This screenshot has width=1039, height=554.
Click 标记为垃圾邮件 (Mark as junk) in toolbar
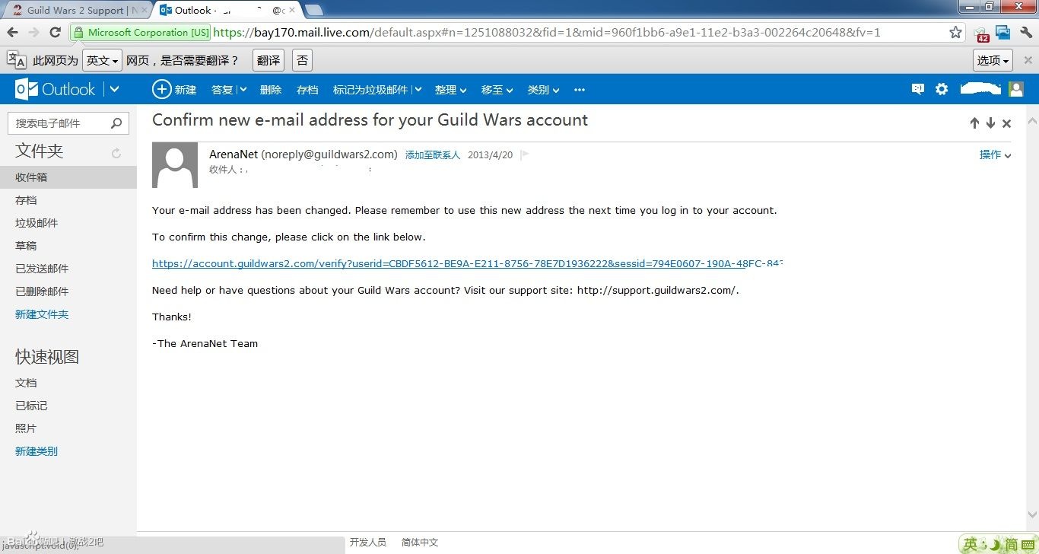(x=370, y=90)
